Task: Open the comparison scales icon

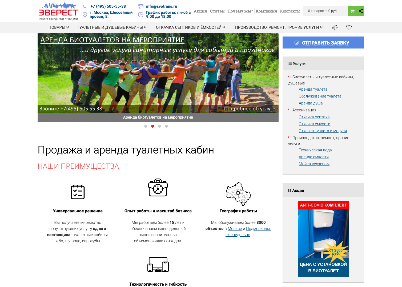Action: (x=335, y=27)
